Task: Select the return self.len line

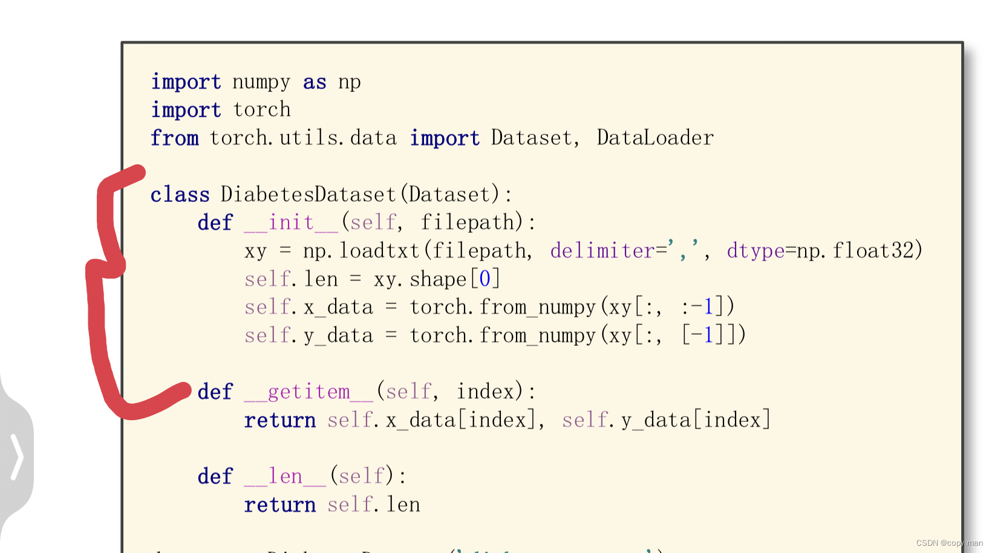Action: [x=331, y=504]
